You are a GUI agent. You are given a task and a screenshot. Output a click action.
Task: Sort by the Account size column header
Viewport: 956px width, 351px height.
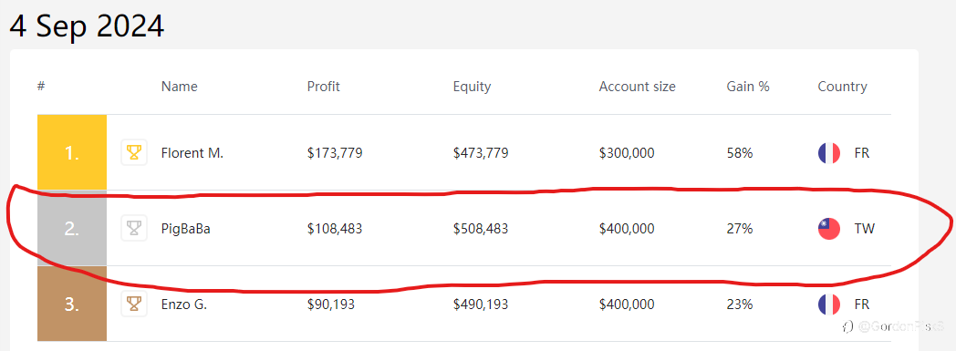click(637, 87)
